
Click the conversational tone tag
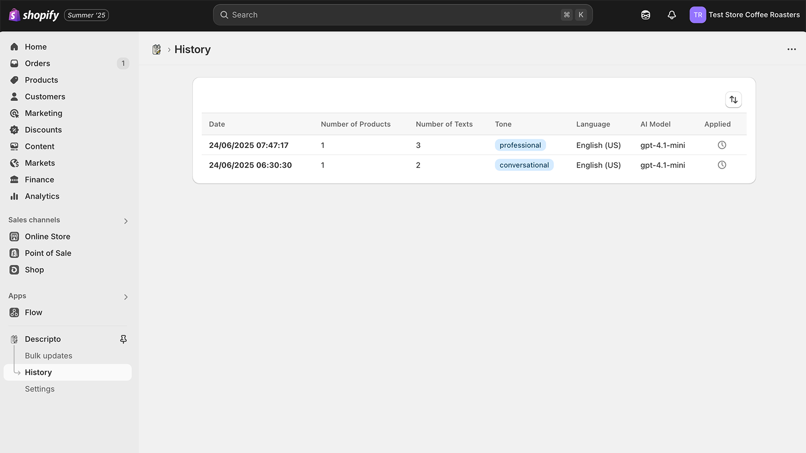524,165
